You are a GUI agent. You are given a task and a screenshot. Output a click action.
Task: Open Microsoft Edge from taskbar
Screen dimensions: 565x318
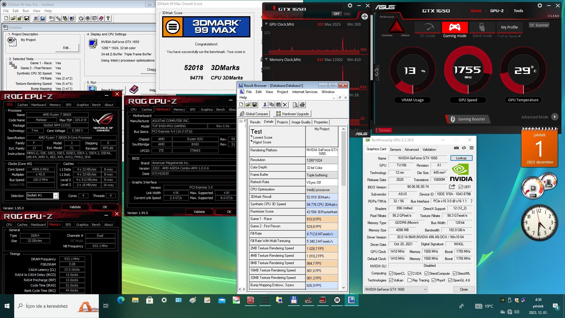click(x=121, y=300)
